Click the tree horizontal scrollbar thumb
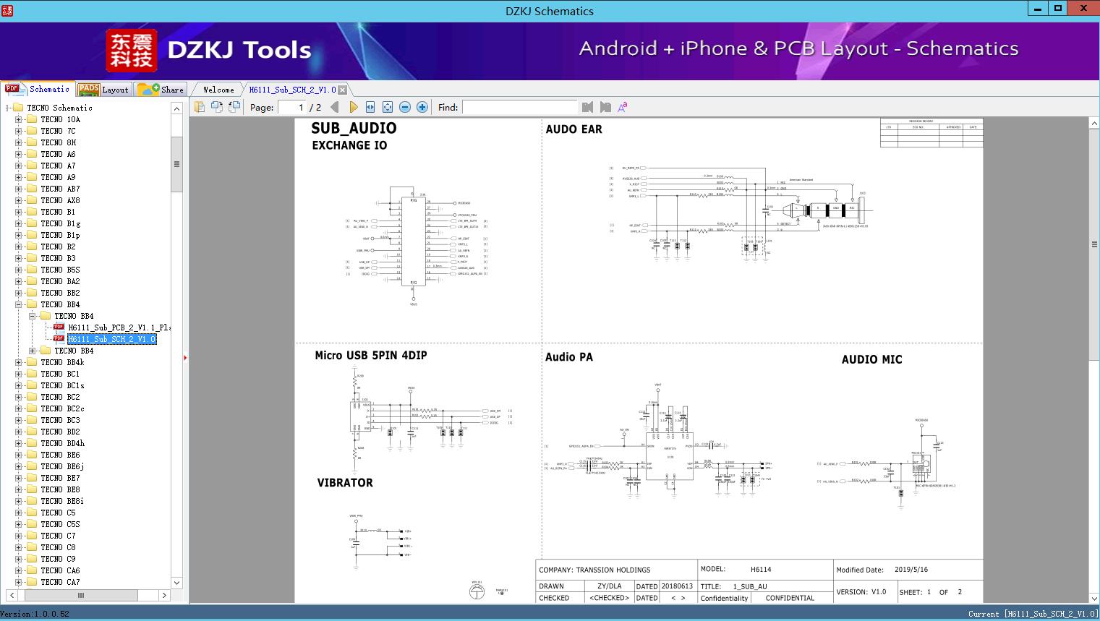 point(81,596)
